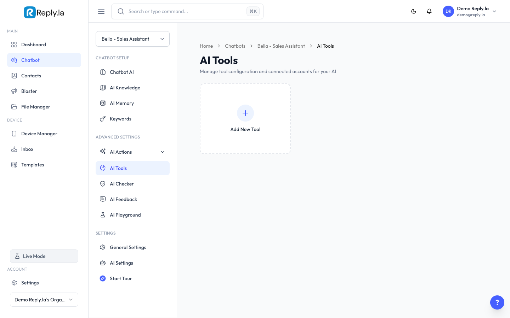Click the Live Mode flask icon
Viewport: 510px width, 318px height.
coord(17,256)
